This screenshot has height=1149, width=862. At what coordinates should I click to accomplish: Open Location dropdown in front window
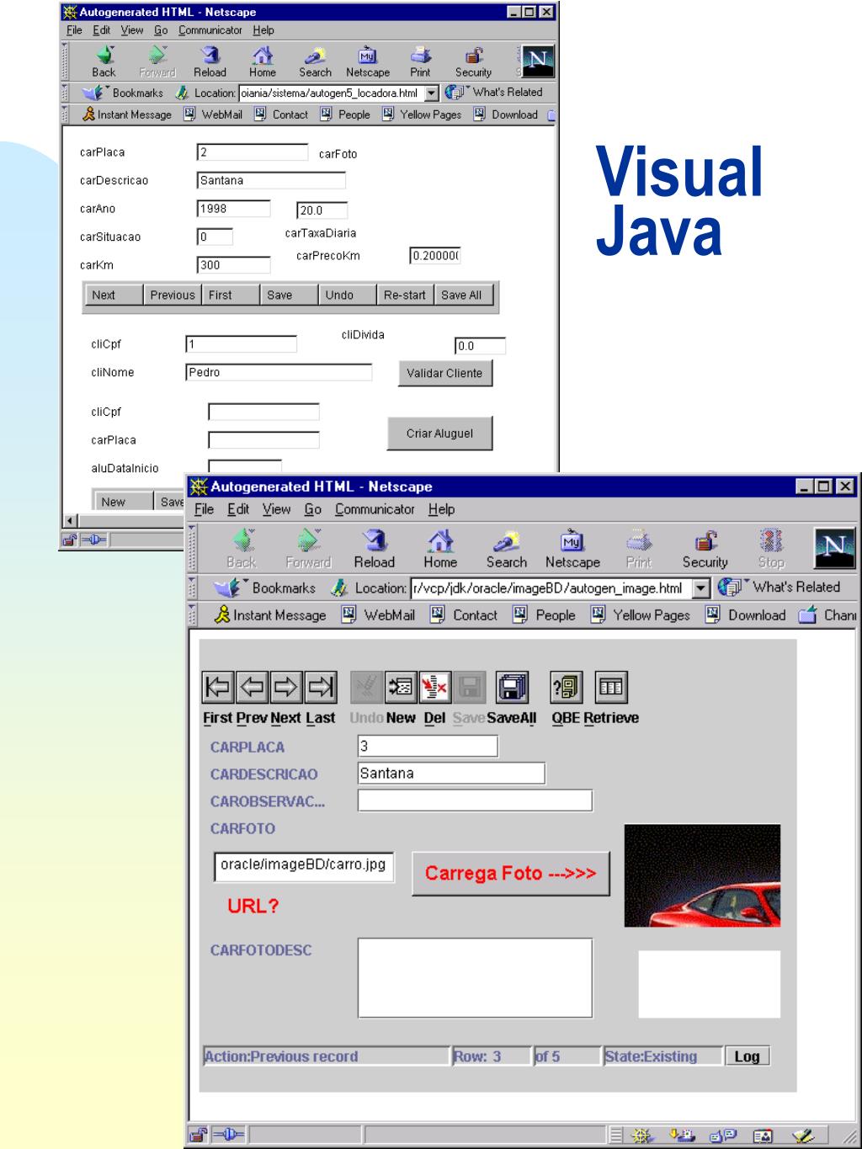[701, 588]
